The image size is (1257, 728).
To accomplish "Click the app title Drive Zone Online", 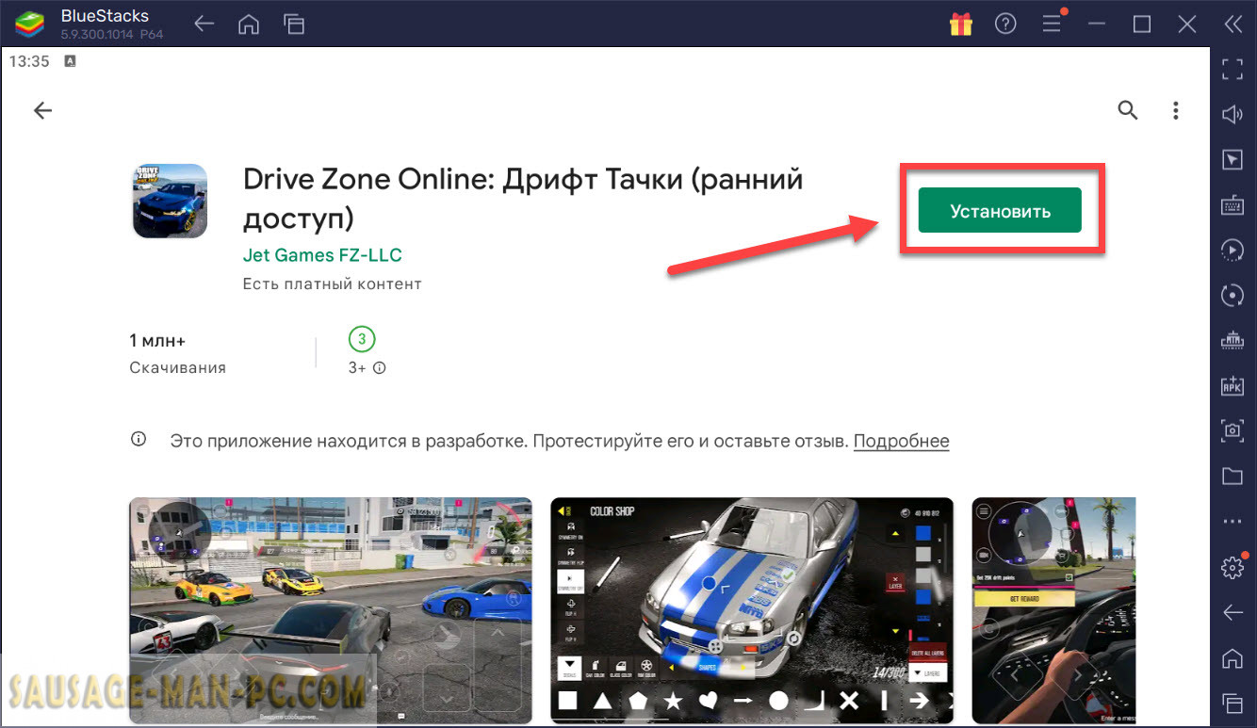I will [523, 198].
